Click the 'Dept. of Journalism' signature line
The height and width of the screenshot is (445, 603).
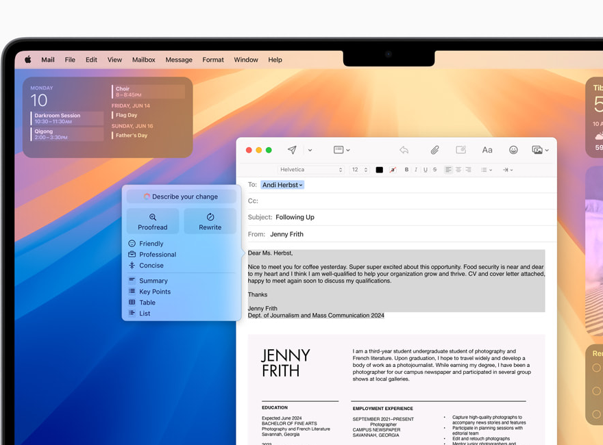pos(316,315)
